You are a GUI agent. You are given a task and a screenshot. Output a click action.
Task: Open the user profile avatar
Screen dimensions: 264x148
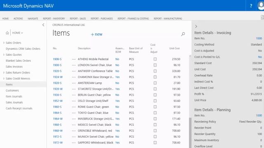coord(261,6)
